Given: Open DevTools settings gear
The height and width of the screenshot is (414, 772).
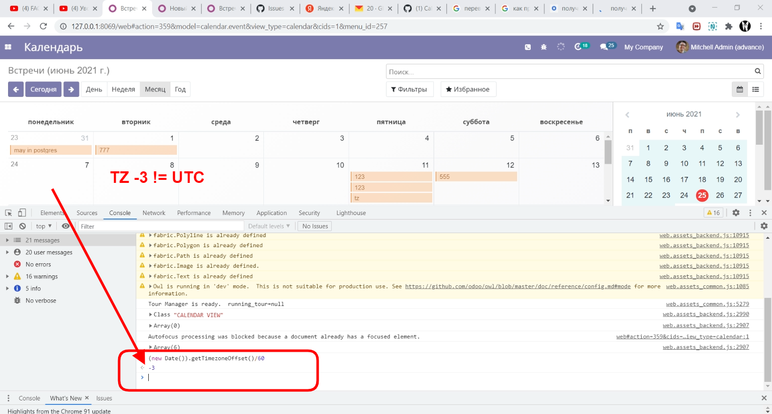Looking at the screenshot, I should [736, 213].
